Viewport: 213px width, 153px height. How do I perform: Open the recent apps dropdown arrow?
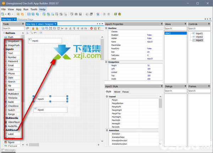click(12, 14)
